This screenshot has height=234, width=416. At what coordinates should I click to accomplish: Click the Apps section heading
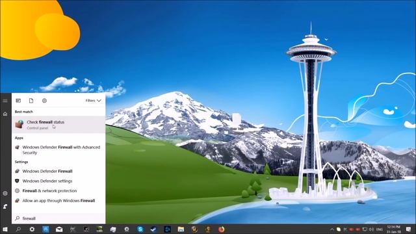19,138
